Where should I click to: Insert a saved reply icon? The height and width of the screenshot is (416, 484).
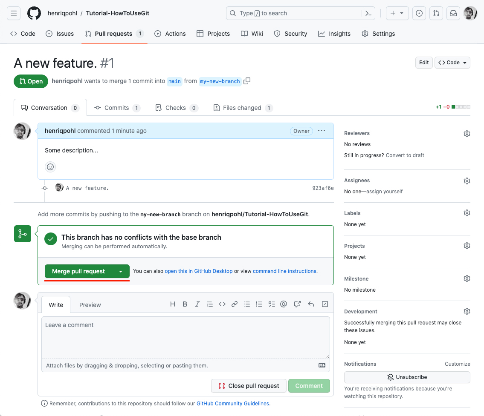pyautogui.click(x=311, y=304)
